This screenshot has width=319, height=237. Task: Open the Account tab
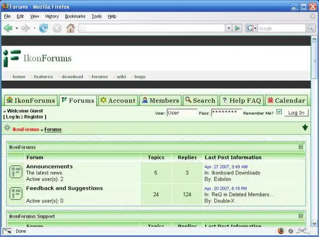tap(118, 100)
